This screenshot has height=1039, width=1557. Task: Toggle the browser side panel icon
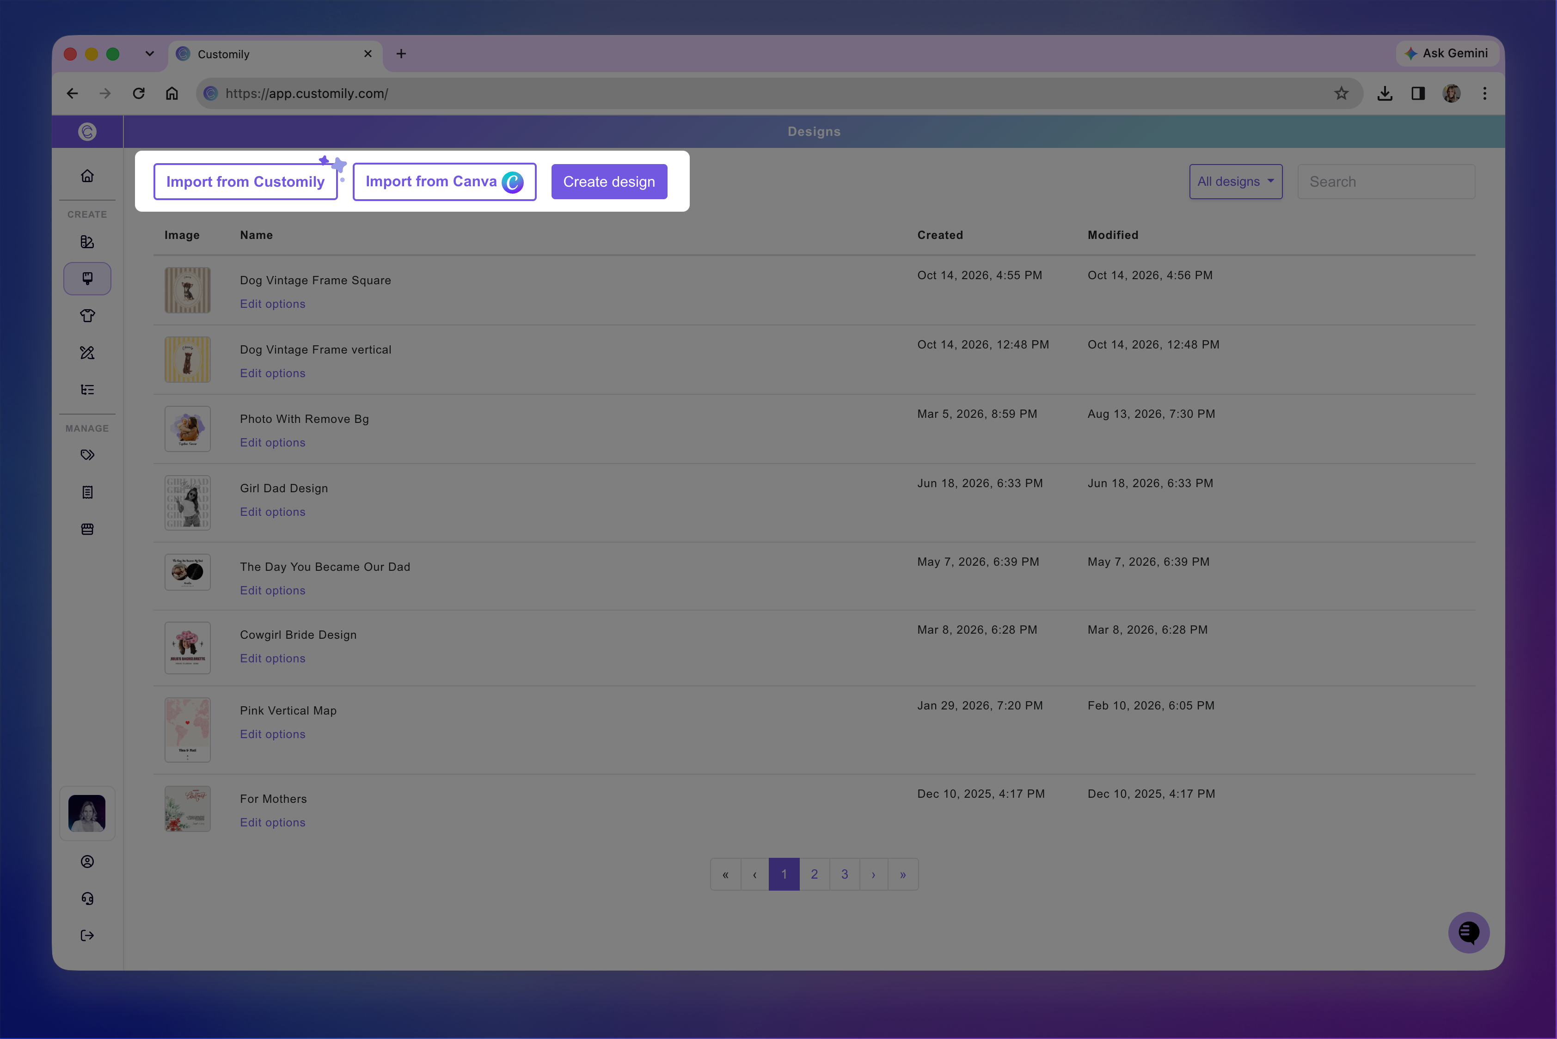tap(1418, 93)
